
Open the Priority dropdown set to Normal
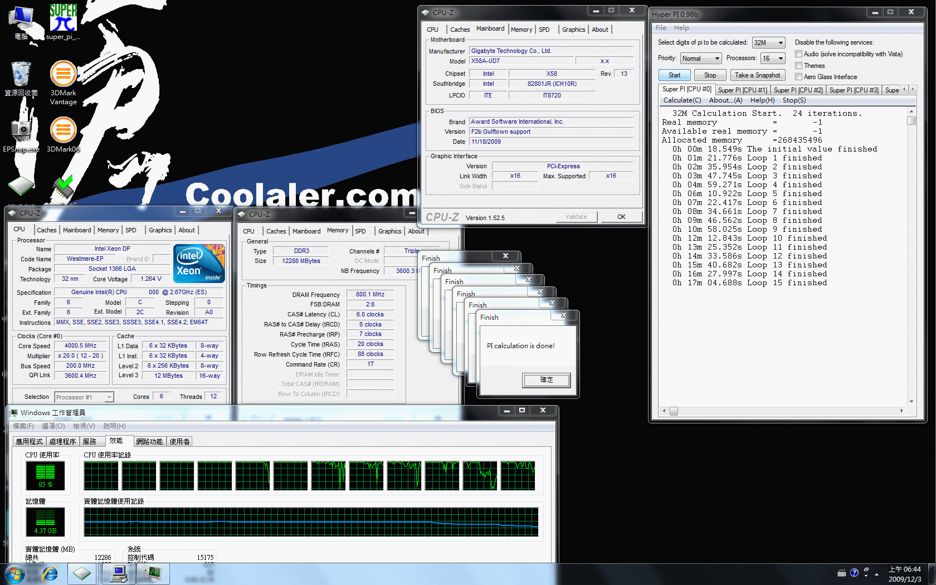(x=701, y=58)
